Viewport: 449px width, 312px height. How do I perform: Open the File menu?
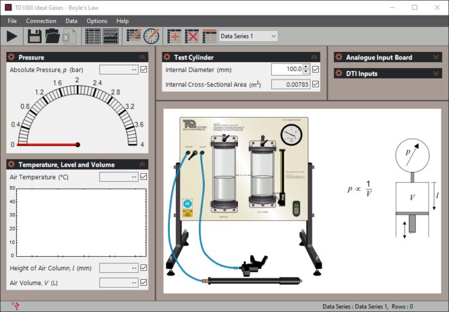(x=12, y=21)
